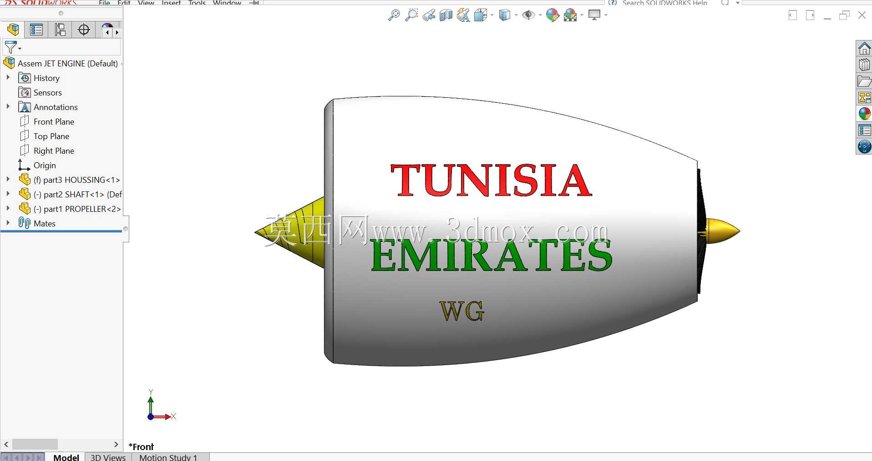Open the SOLIDWORKS Resources home tab

pos(864,48)
